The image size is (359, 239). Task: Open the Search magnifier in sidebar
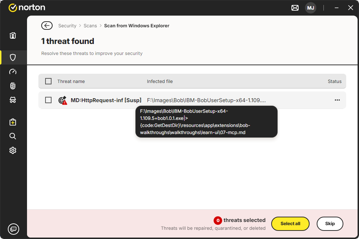[x=13, y=136]
